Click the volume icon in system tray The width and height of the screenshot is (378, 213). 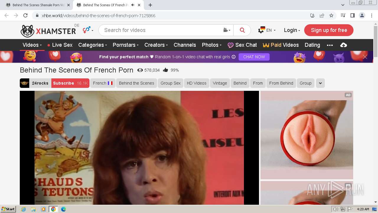(335, 209)
